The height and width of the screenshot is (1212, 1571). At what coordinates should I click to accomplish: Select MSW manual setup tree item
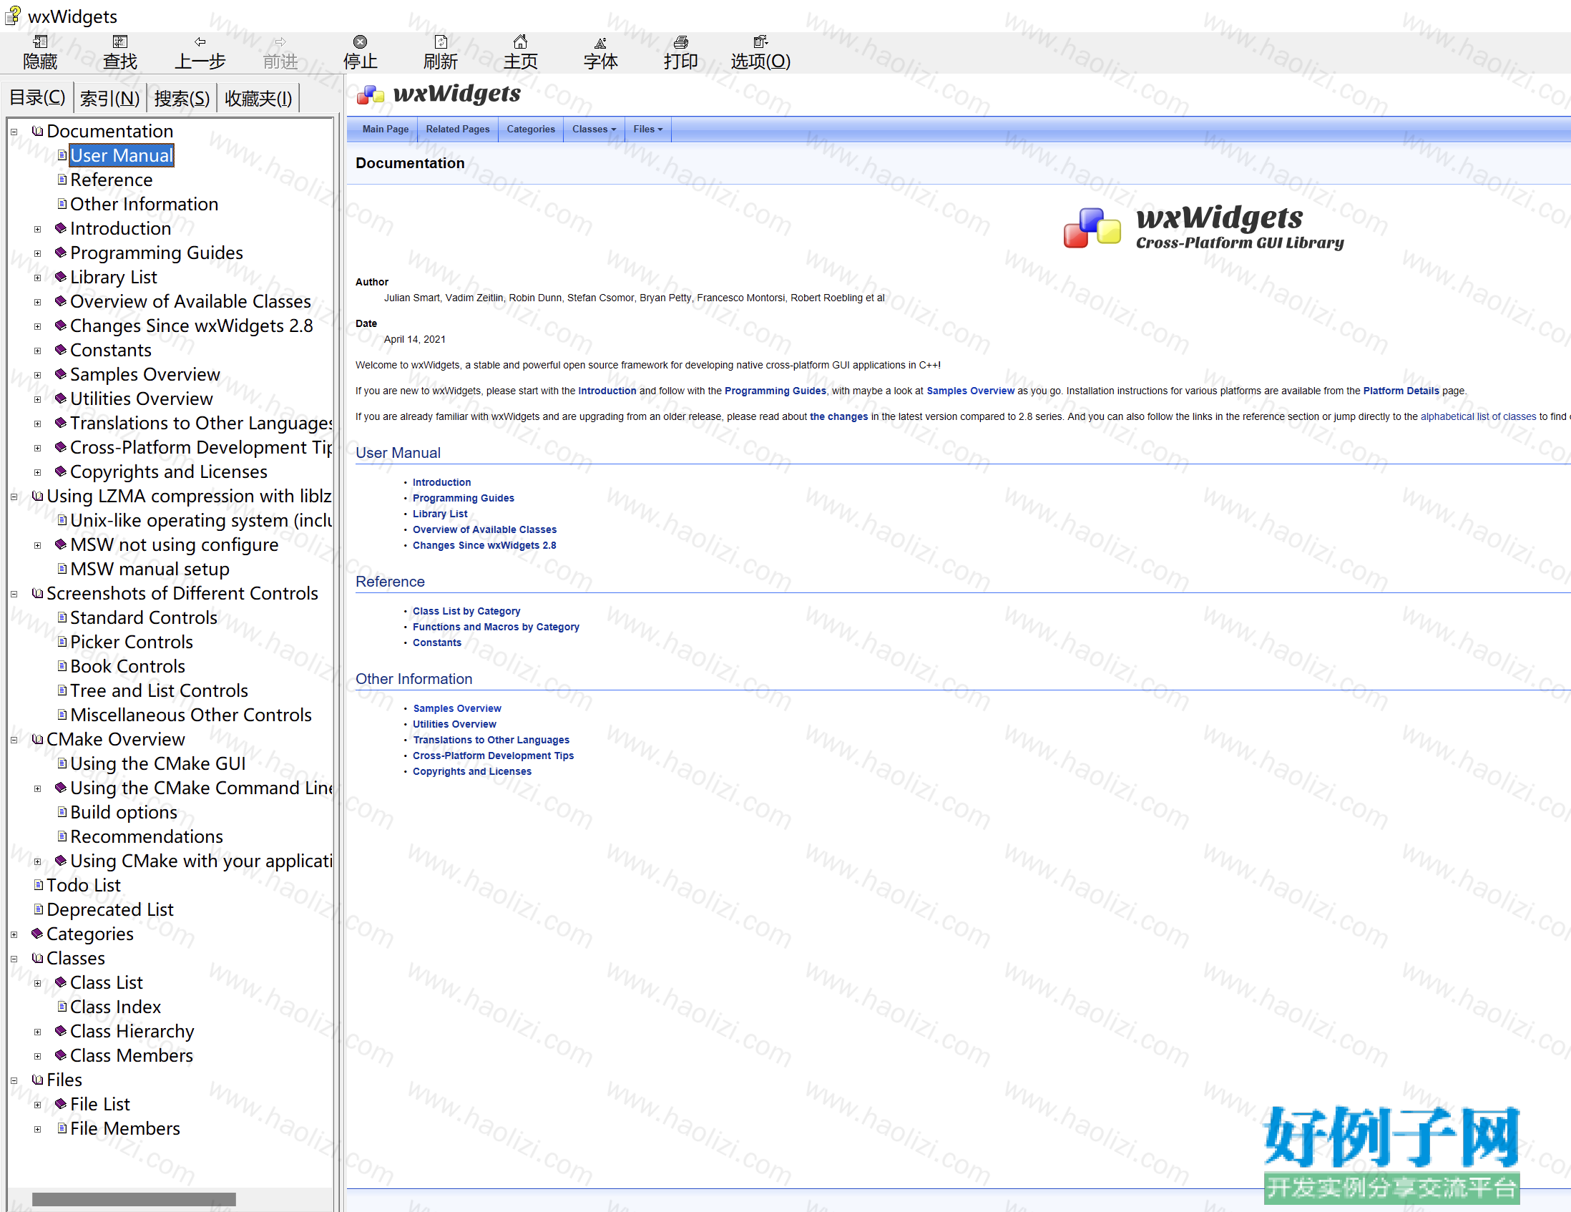(150, 569)
